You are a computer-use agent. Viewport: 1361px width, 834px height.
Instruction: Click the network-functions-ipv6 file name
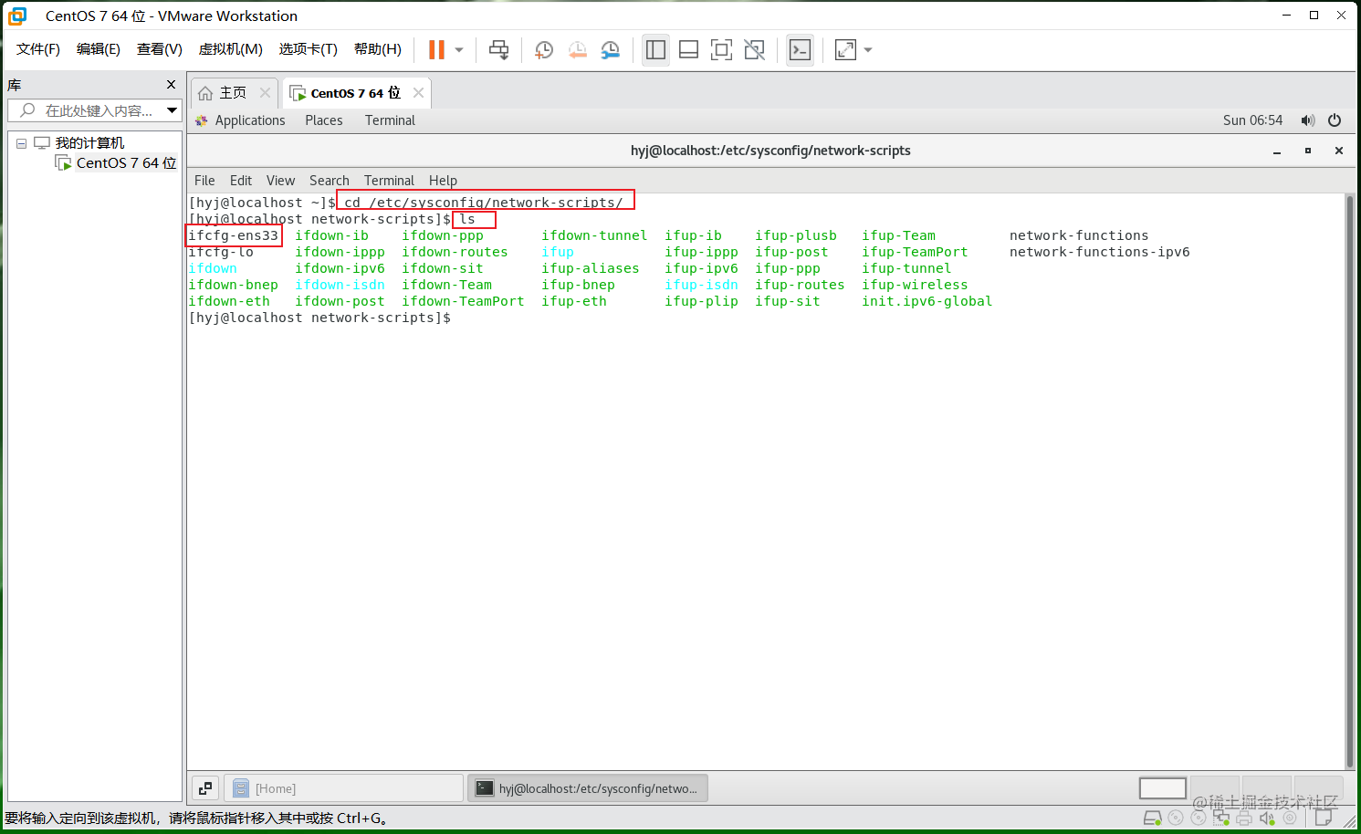pos(1099,252)
